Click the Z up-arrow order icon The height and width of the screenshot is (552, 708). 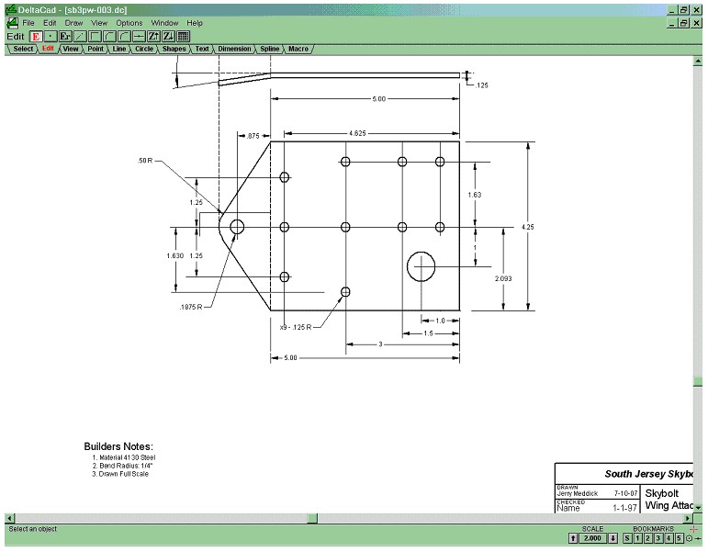(x=154, y=36)
